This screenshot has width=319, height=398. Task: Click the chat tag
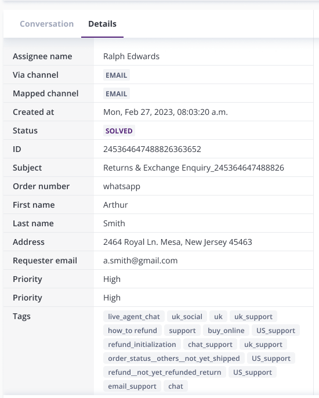tap(176, 386)
